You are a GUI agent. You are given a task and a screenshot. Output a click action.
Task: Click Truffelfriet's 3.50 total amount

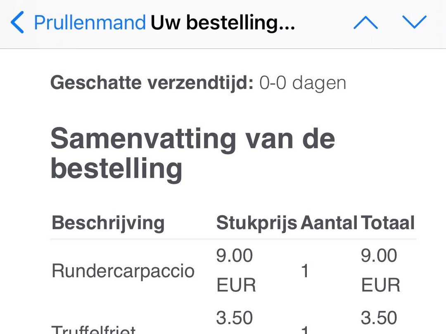(379, 319)
